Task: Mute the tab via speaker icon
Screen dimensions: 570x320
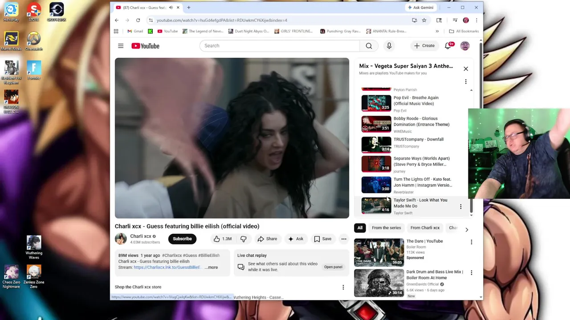Action: click(171, 8)
